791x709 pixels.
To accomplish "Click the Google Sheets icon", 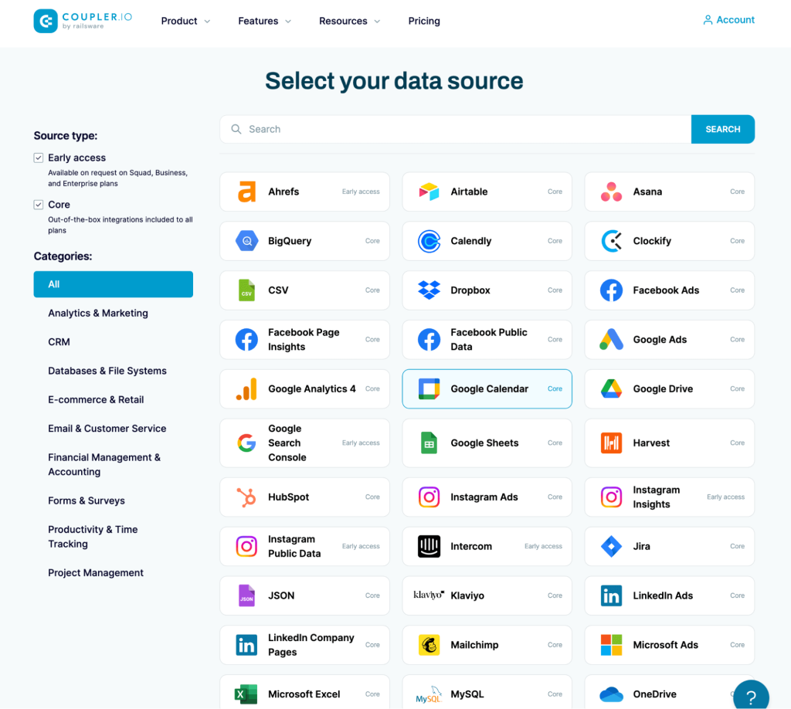I will click(429, 443).
